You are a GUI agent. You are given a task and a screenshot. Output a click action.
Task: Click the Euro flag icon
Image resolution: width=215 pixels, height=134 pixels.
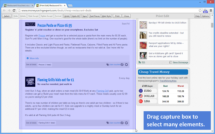(141, 91)
